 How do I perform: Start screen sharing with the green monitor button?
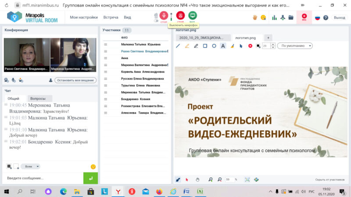(192, 15)
